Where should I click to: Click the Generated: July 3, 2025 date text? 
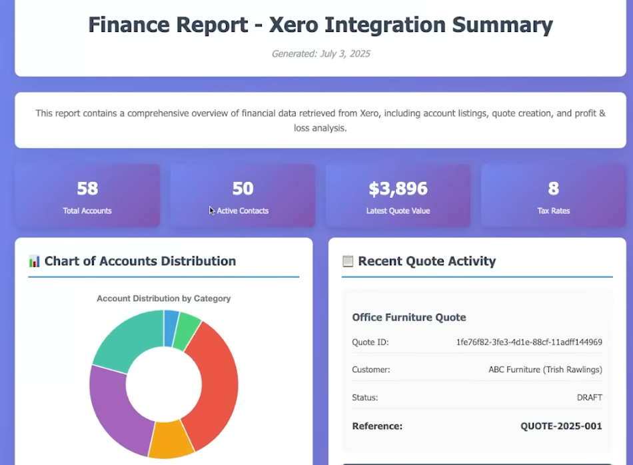[320, 54]
